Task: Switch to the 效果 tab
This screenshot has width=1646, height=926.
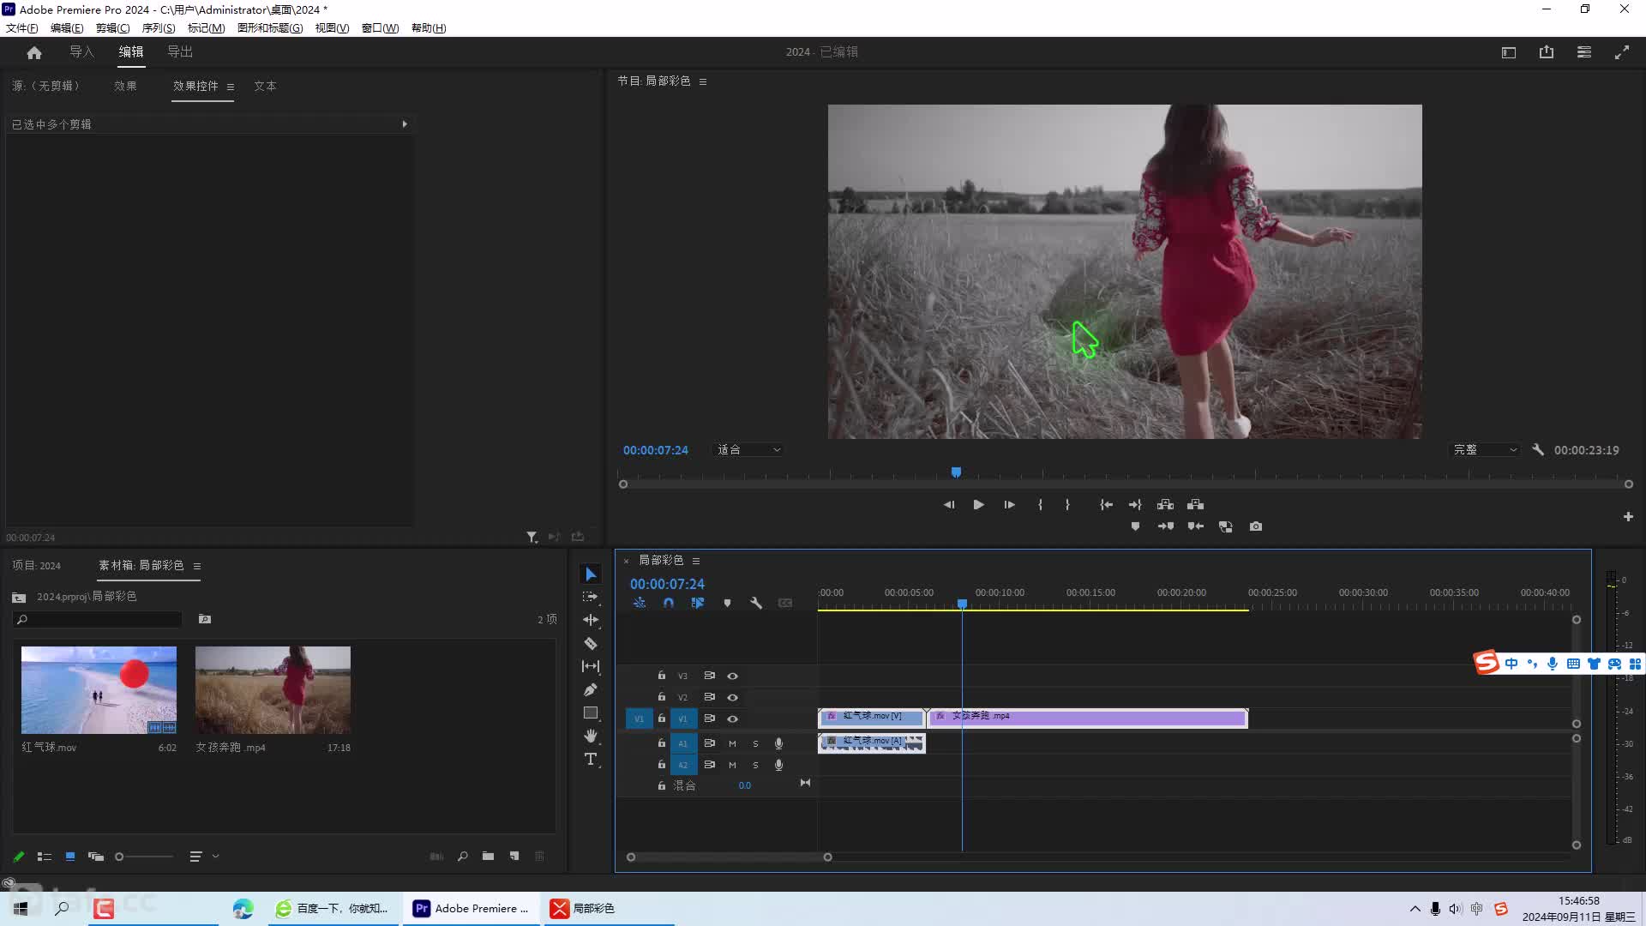Action: 125,86
